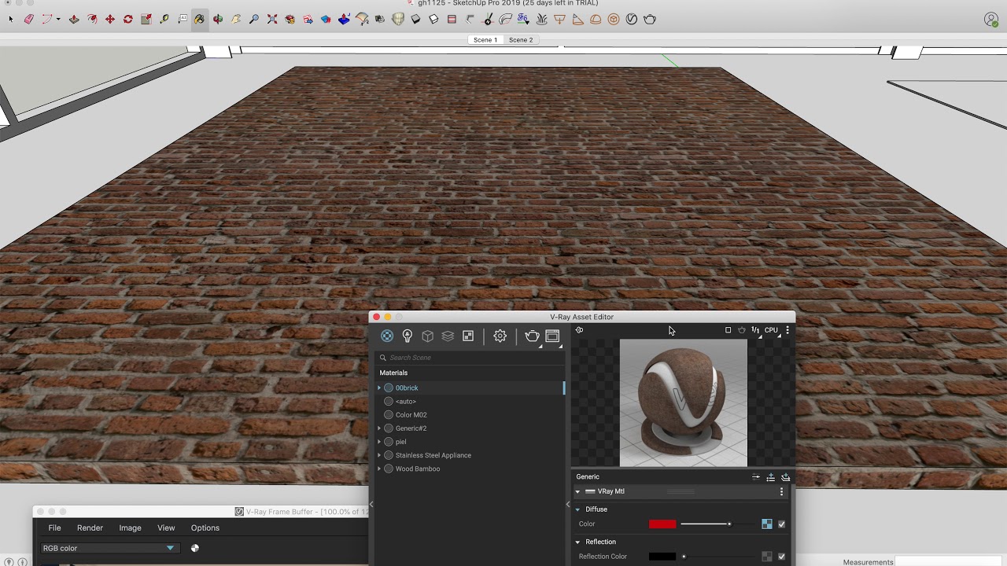Open the preview 1/1 quality dropdown
Screen dimensions: 1007x566
pyautogui.click(x=756, y=331)
